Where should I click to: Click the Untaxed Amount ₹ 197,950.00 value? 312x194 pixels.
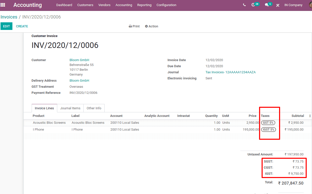pyautogui.click(x=294, y=154)
